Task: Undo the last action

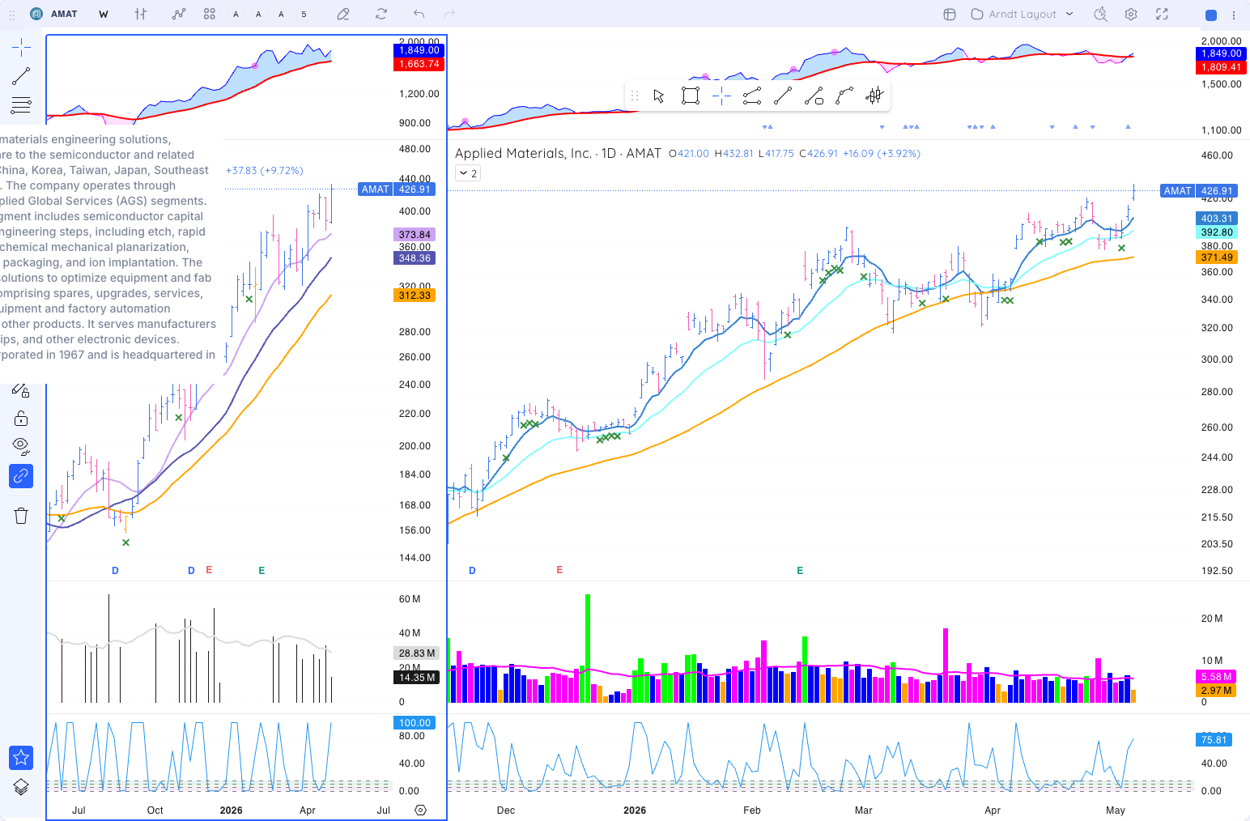Action: [419, 14]
